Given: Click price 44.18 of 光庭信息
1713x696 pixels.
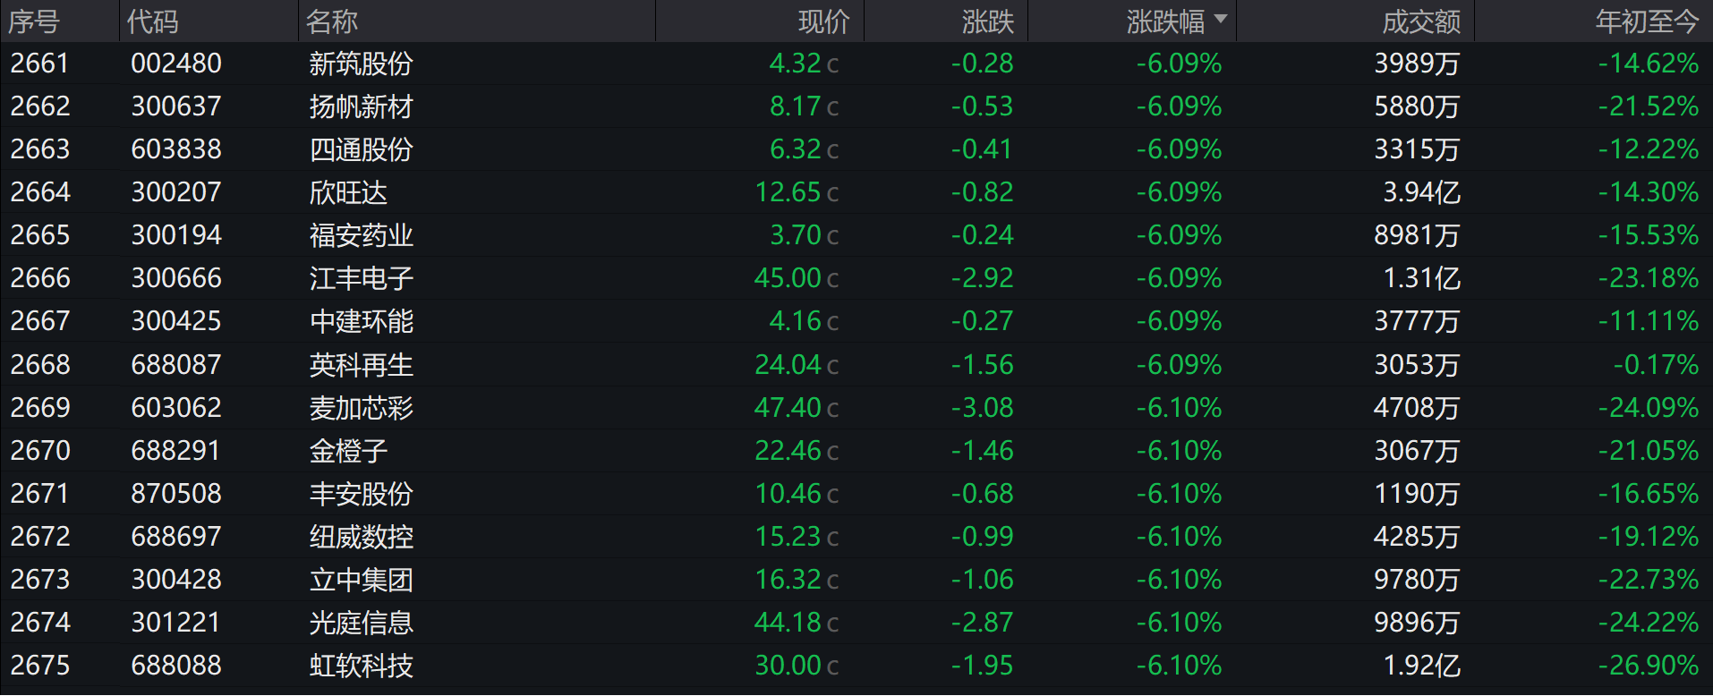Looking at the screenshot, I should (788, 623).
